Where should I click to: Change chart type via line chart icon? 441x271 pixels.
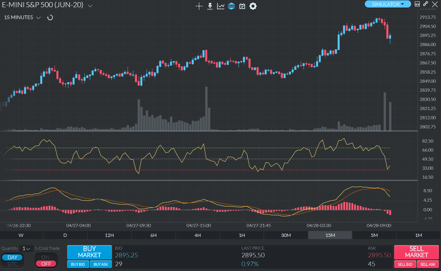coord(220,6)
